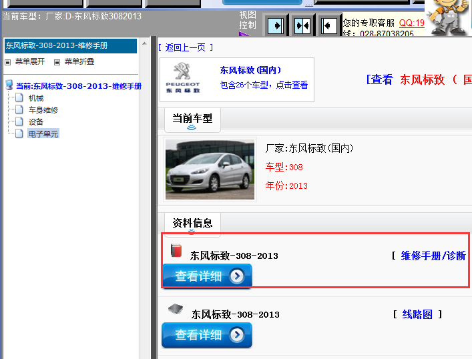
Task: Click the gray chip icon for the wiring diagram
Action: [x=176, y=309]
